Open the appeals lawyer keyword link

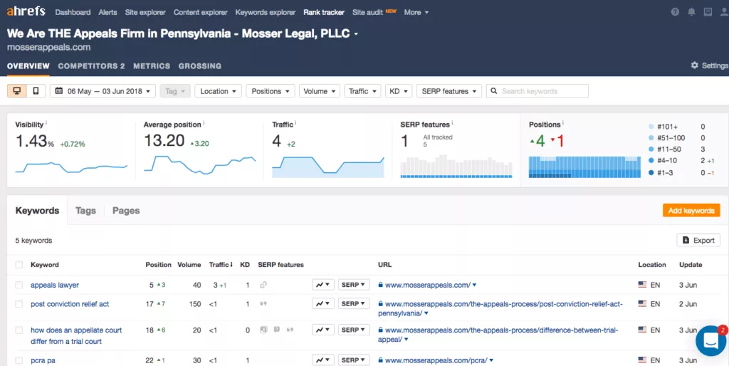tap(55, 285)
